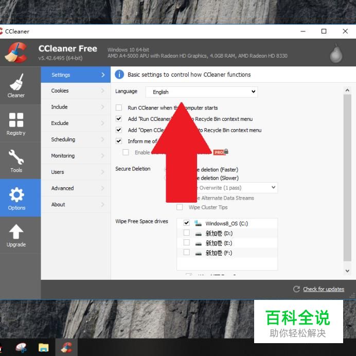Click the D: drive icon
Image resolution: width=356 pixels, height=356 pixels.
tap(199, 234)
